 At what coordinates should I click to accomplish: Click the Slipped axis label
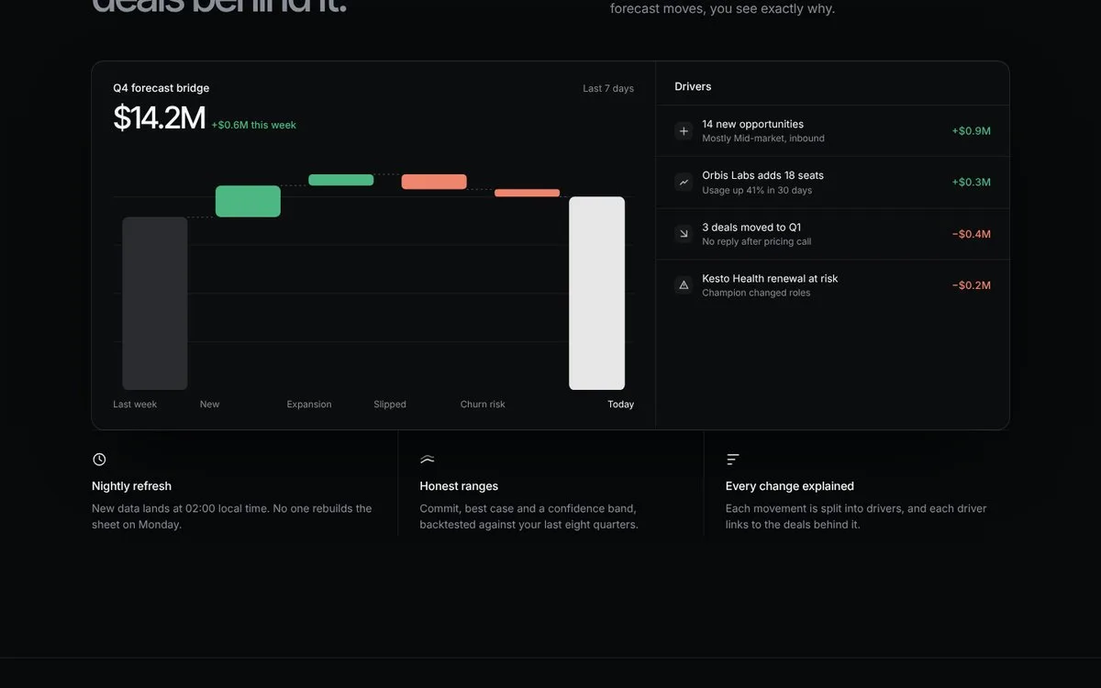pos(390,405)
